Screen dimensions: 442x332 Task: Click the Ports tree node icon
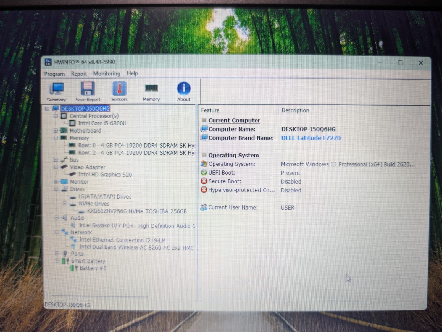(x=65, y=253)
